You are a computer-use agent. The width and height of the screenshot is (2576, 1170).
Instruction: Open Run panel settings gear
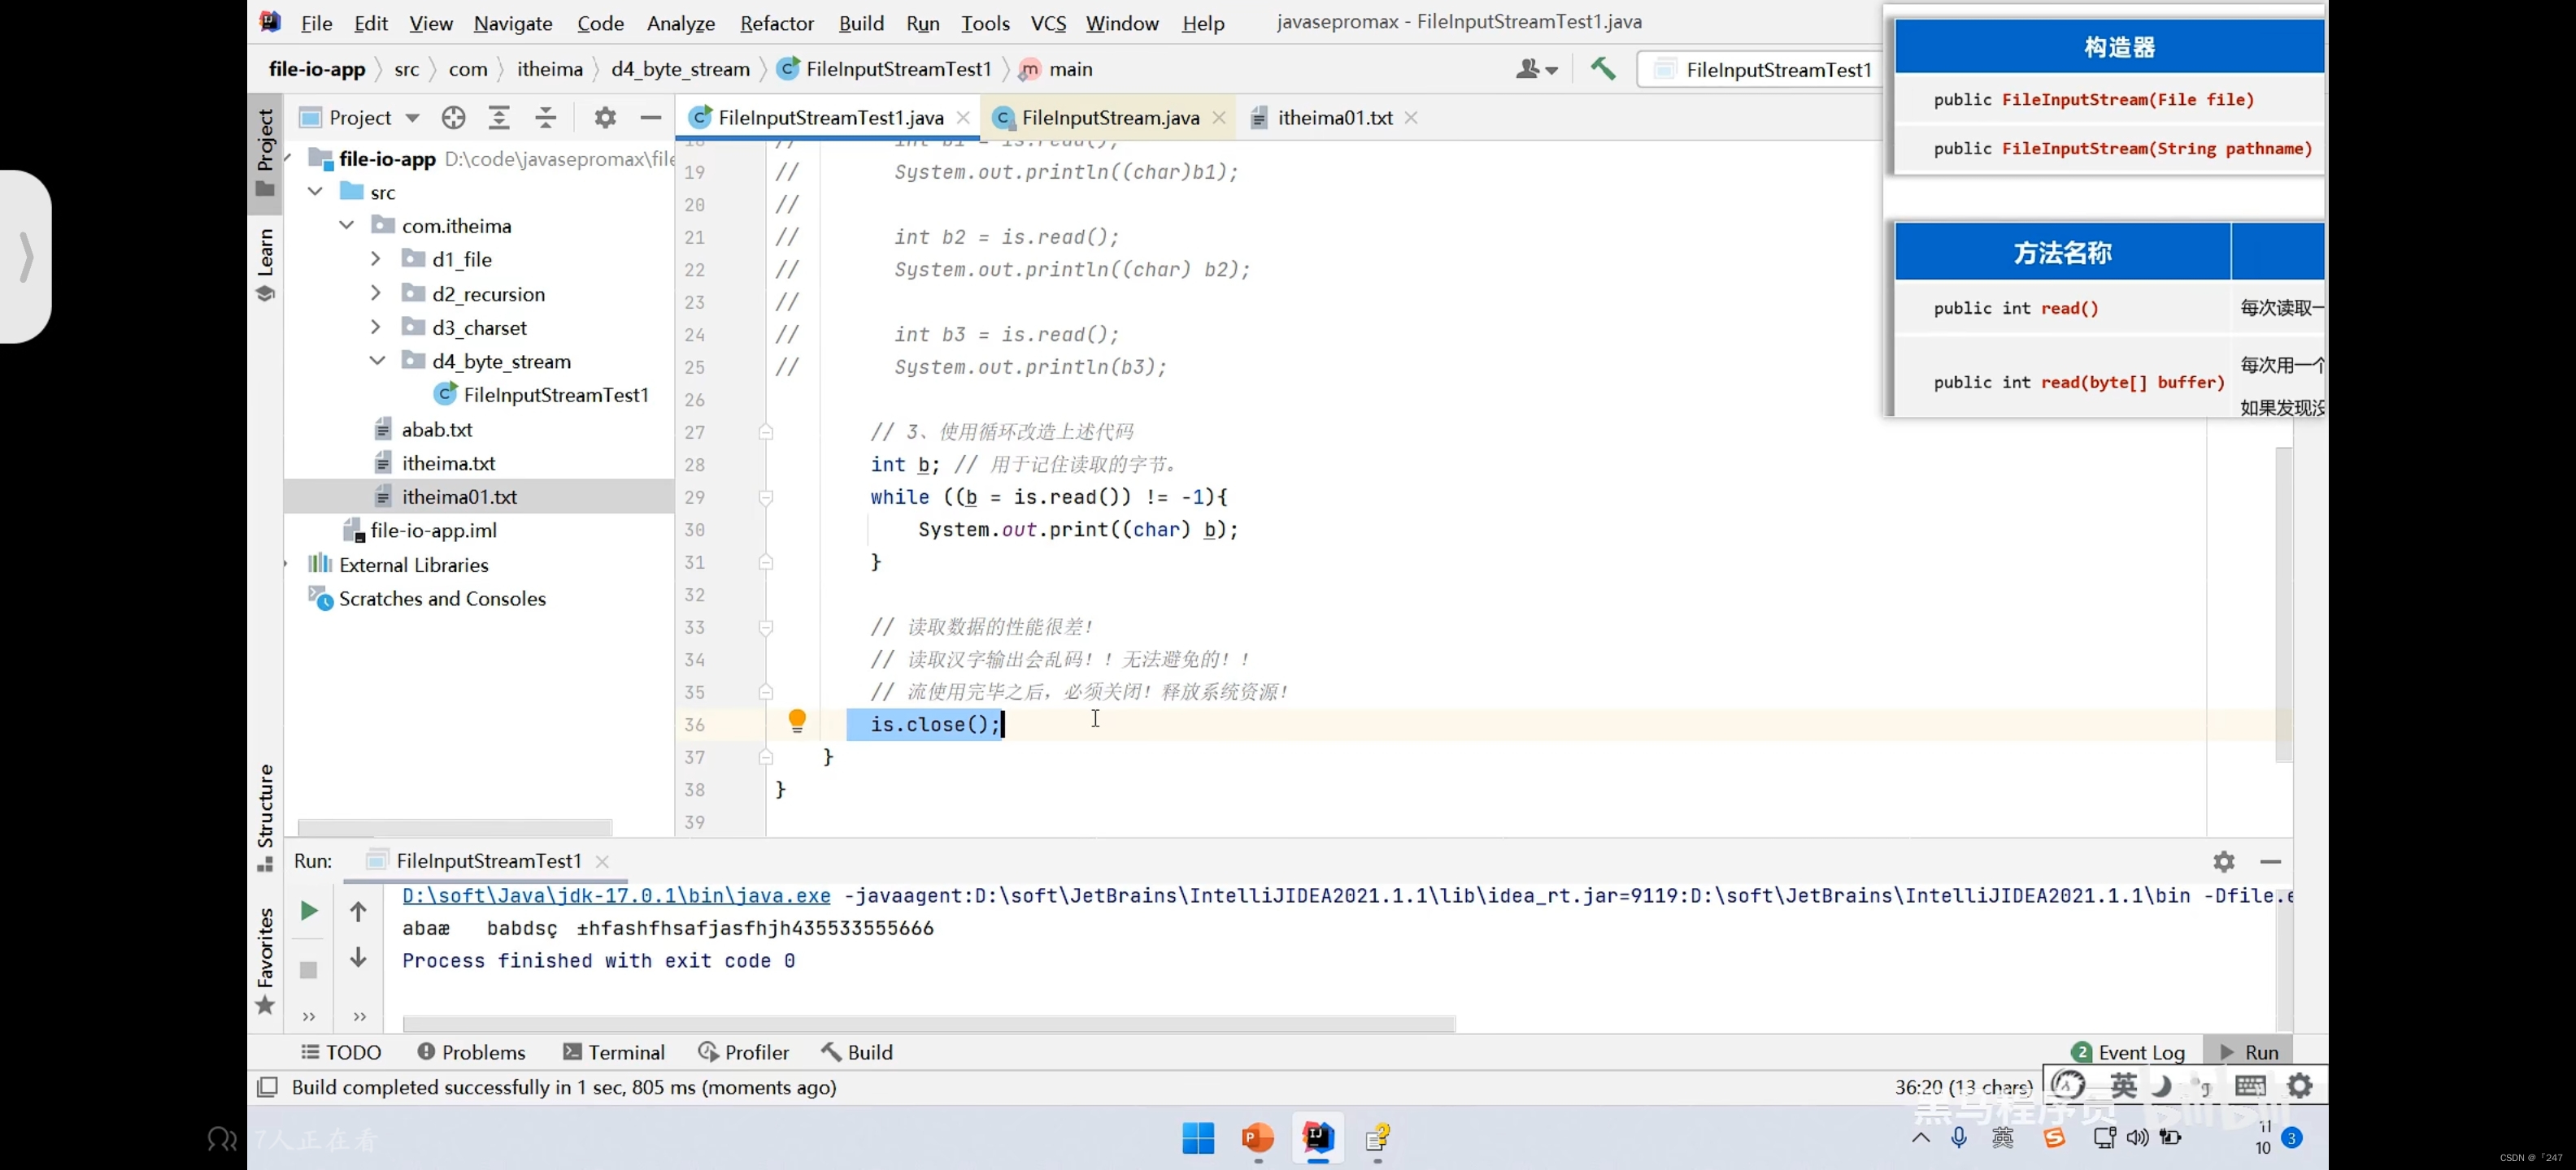point(2224,861)
